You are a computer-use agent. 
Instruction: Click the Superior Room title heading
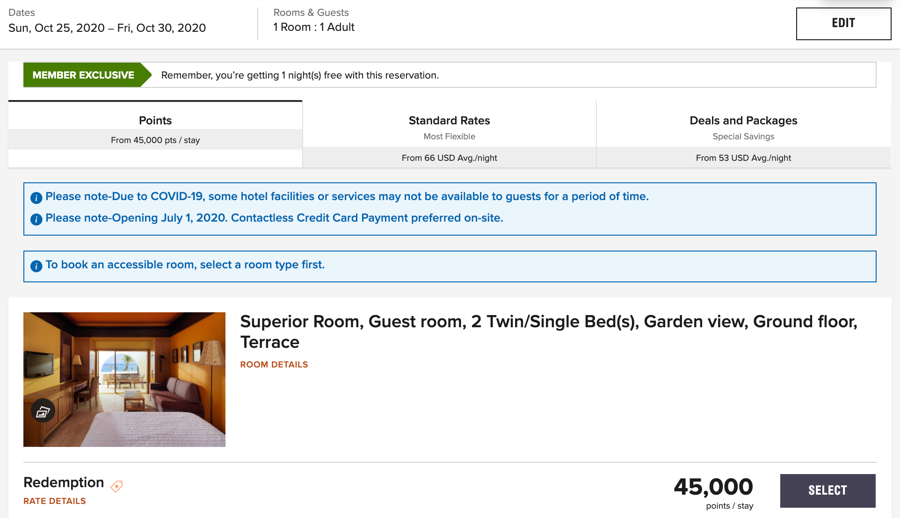coord(549,332)
